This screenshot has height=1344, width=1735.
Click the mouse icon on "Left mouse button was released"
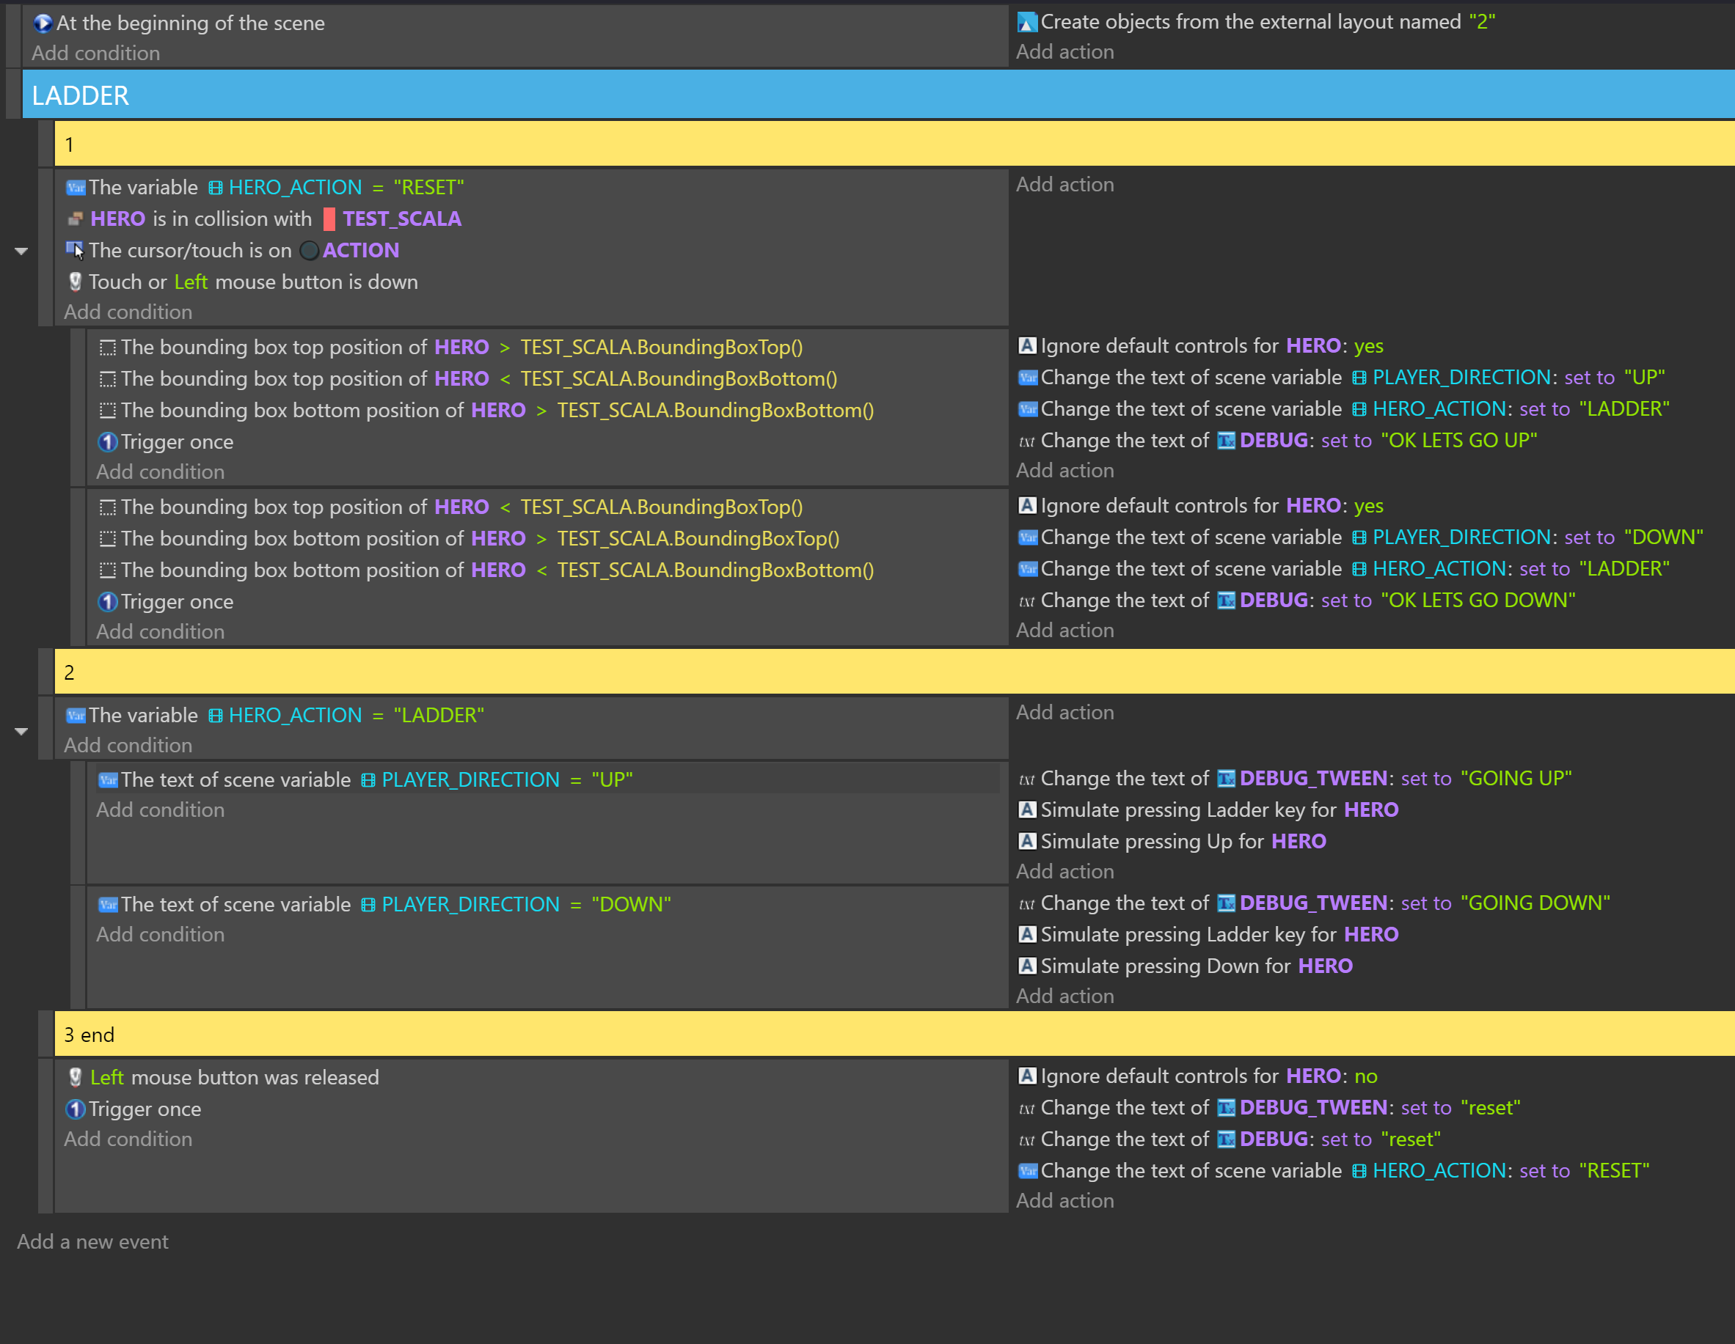(76, 1077)
